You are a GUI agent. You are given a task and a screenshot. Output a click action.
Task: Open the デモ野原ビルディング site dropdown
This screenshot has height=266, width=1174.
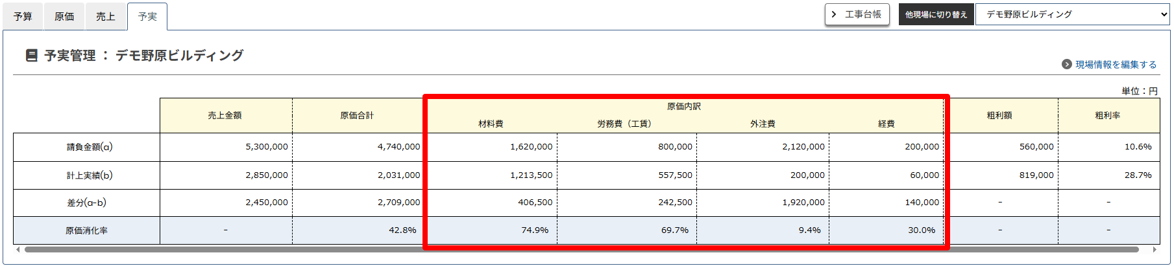pos(1073,14)
